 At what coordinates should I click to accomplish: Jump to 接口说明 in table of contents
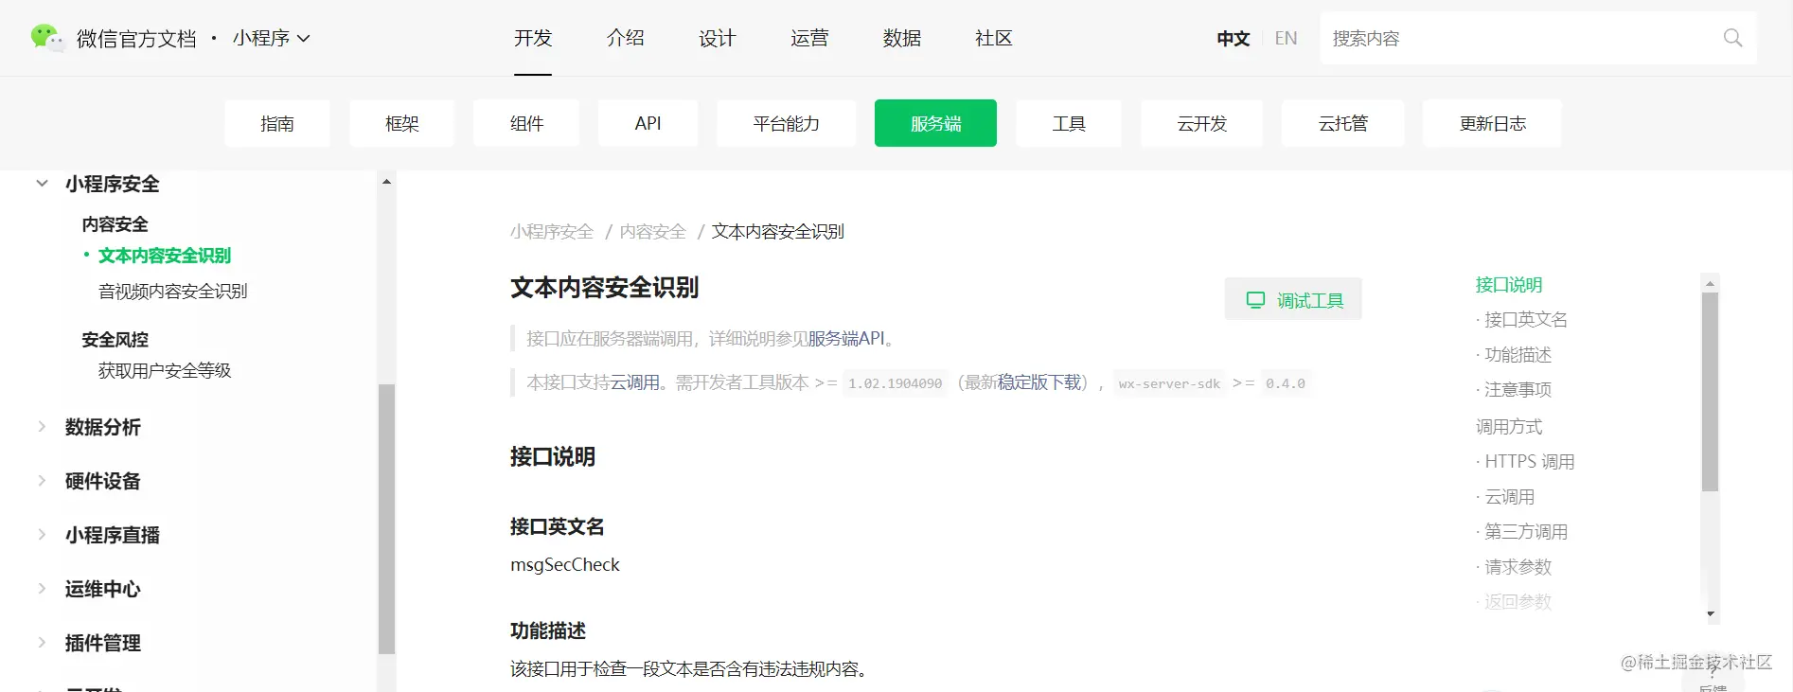click(1509, 285)
